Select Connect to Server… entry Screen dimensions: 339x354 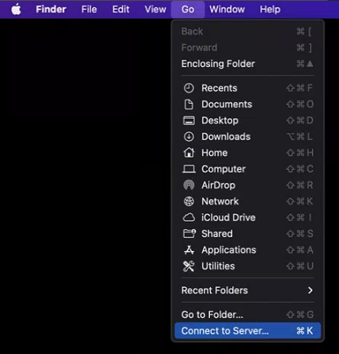coord(248,331)
